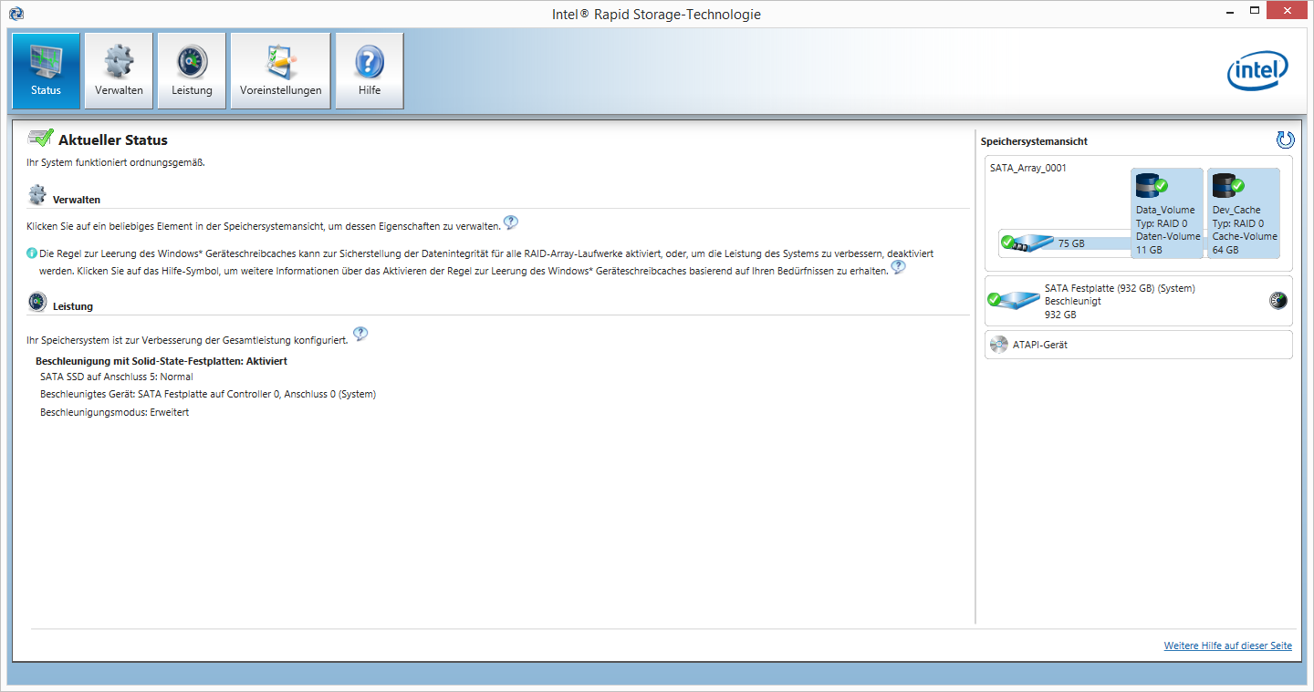Click the Beschleunigung mit Solid-State-Festplatten heading
This screenshot has height=692, width=1314.
point(162,361)
